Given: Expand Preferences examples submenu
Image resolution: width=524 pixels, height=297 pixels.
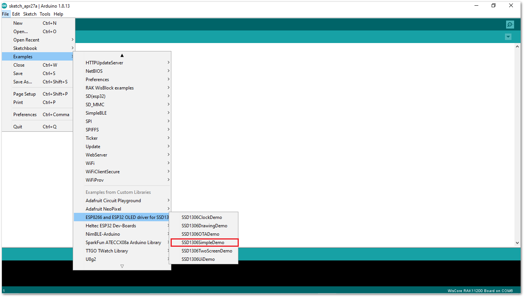Looking at the screenshot, I should tap(122, 80).
